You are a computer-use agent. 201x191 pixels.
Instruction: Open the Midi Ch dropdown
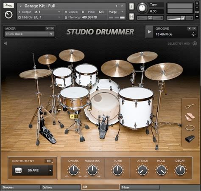click(x=39, y=17)
